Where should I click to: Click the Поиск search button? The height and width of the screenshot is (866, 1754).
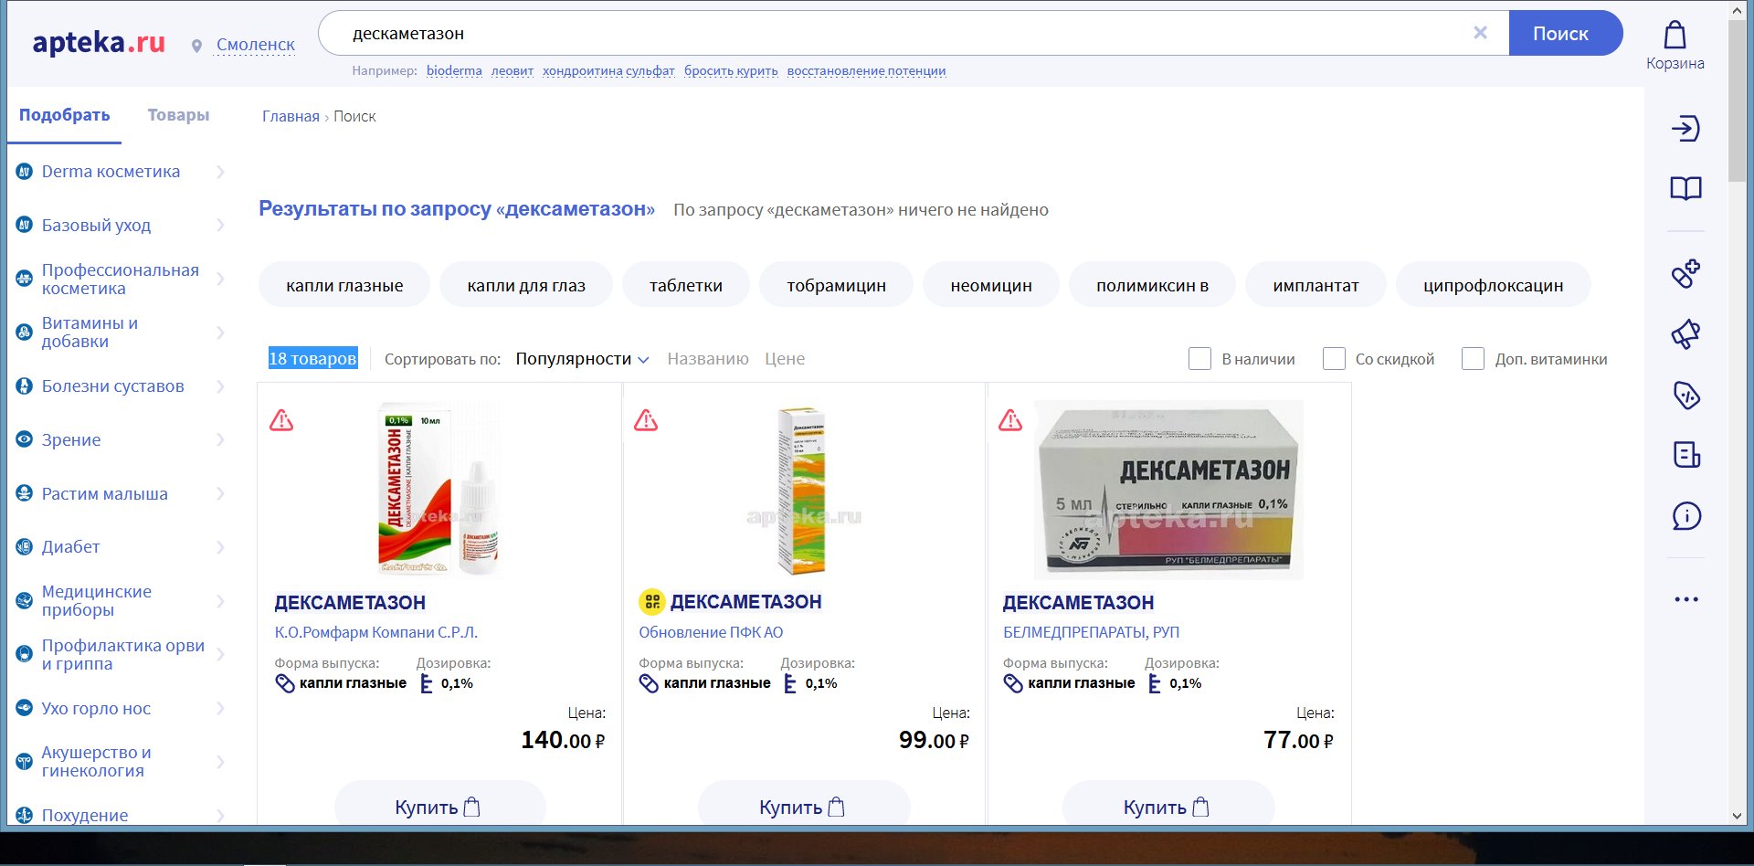1565,34
